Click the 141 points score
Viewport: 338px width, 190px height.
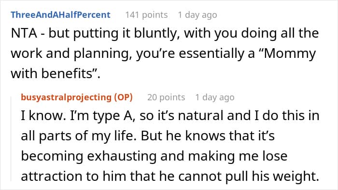pos(146,15)
